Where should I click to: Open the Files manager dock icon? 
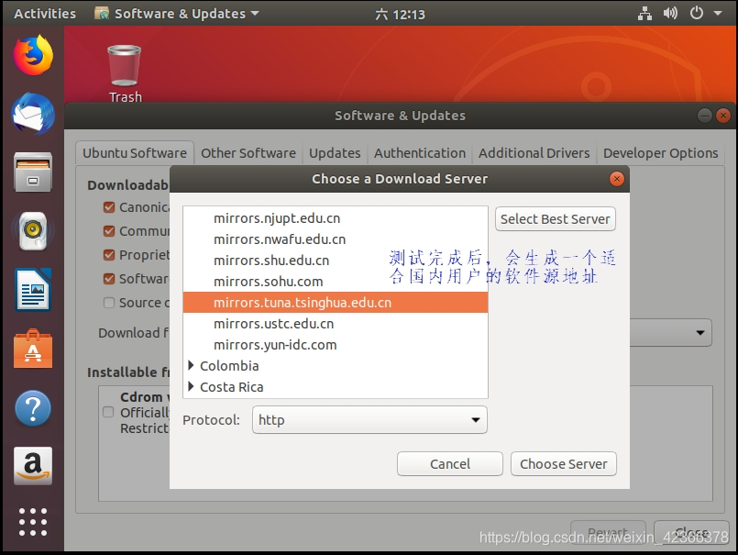[33, 172]
